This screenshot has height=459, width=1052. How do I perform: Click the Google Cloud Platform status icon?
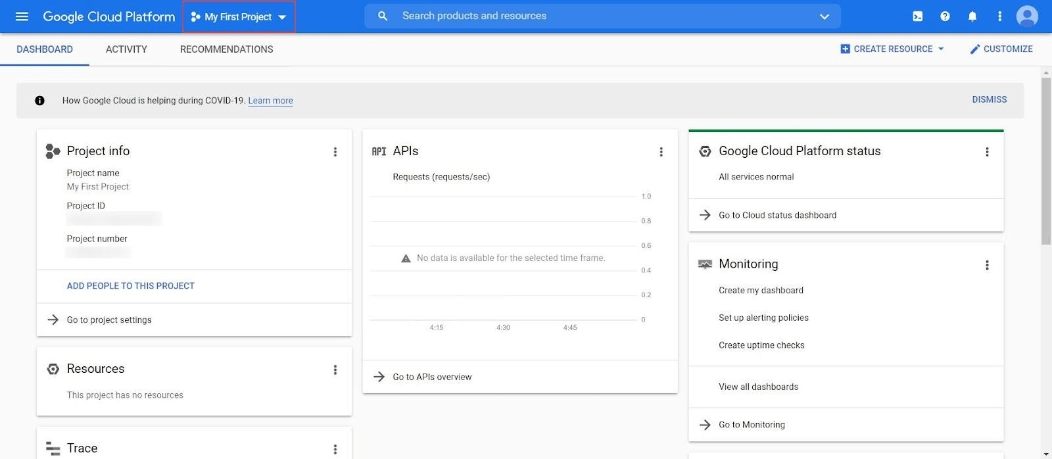[x=705, y=151]
